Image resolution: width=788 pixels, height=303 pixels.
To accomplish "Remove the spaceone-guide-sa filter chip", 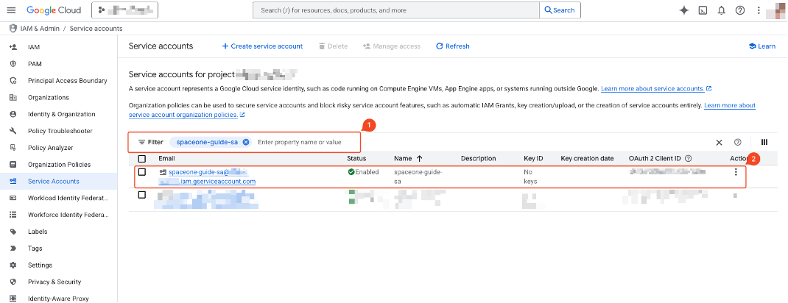I will click(x=246, y=142).
